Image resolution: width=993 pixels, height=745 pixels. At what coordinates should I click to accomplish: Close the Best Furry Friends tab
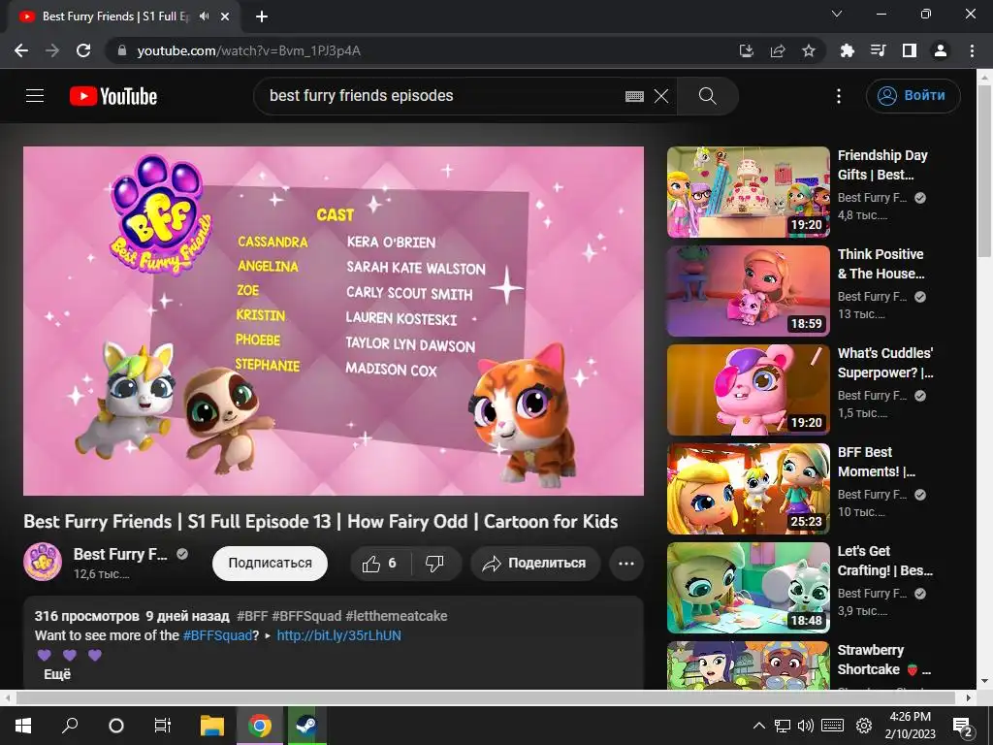225,16
